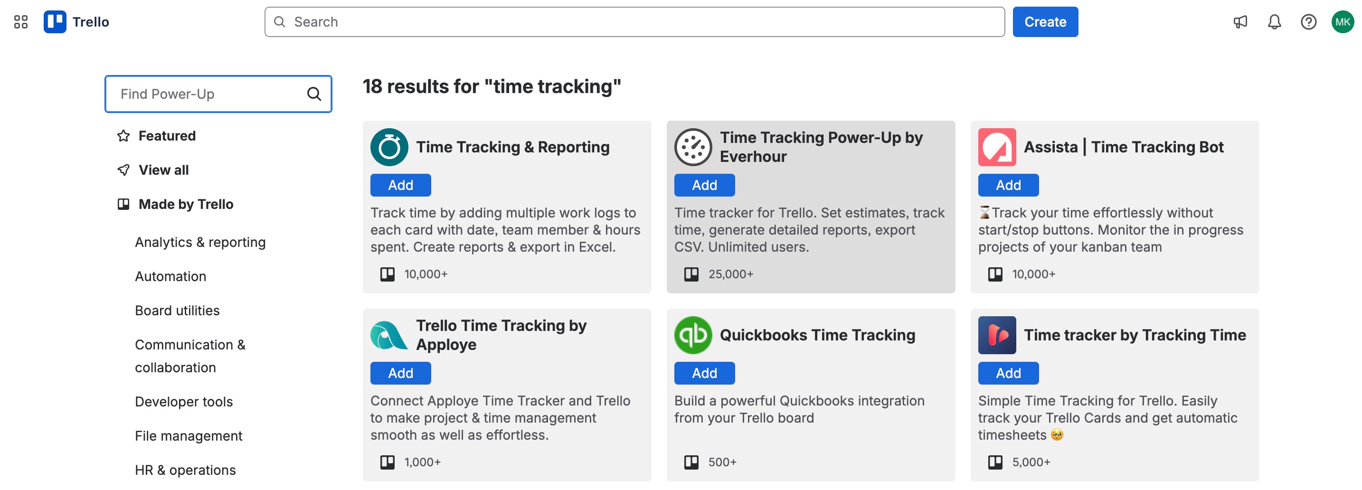This screenshot has width=1362, height=490.
Task: Click the Time tracker by Tracking Time logo
Action: point(997,335)
